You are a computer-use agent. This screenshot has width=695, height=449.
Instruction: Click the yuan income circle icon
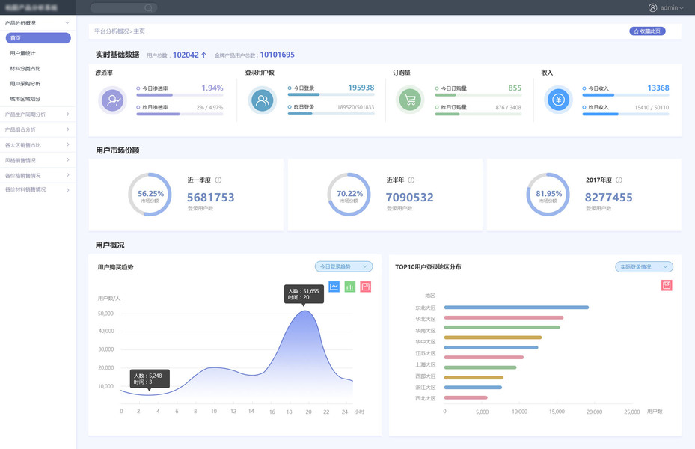[558, 100]
